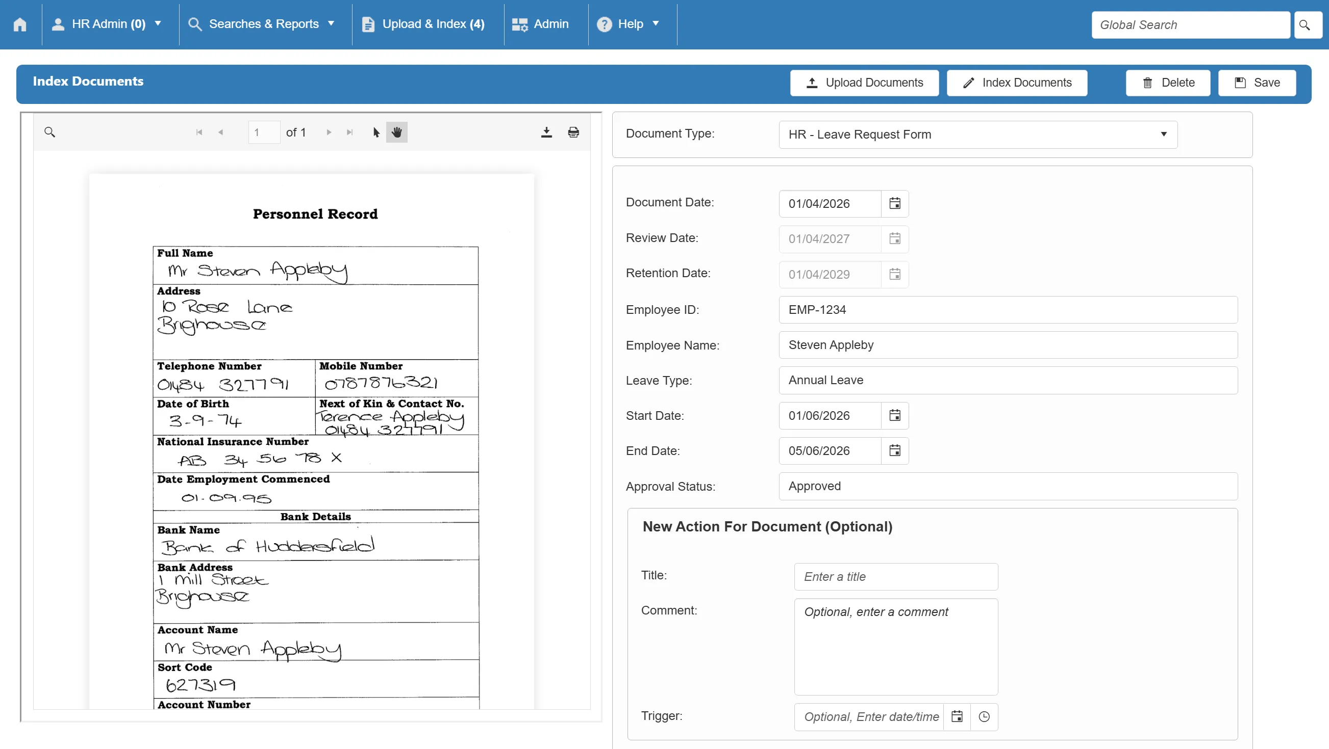Expand HR Admin dropdown arrow
Image resolution: width=1329 pixels, height=749 pixels.
click(158, 23)
